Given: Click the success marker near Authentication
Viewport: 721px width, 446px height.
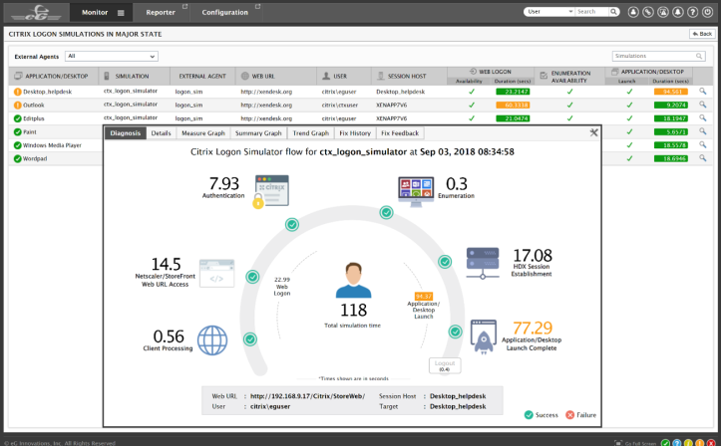Looking at the screenshot, I should click(x=292, y=224).
